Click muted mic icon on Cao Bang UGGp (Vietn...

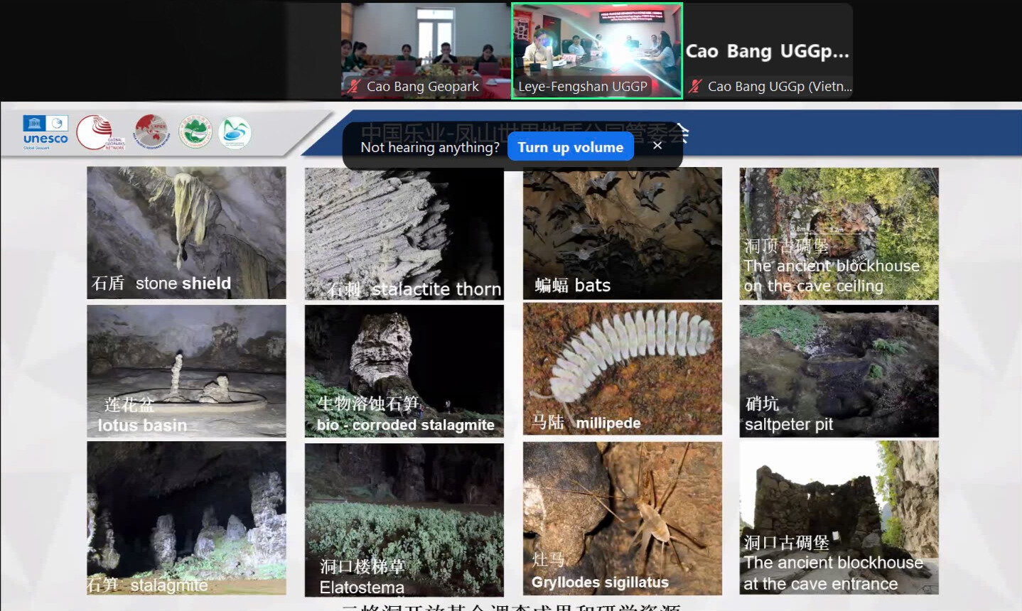click(694, 87)
